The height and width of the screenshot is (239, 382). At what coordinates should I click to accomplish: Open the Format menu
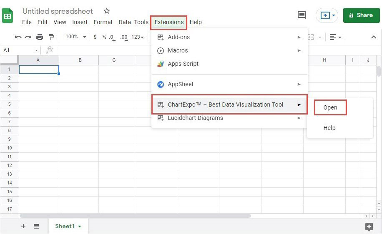coord(103,22)
